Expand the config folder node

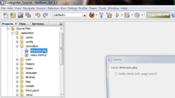(x=17, y=42)
